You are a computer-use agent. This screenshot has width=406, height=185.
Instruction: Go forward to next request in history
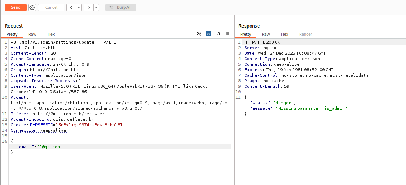(88, 7)
